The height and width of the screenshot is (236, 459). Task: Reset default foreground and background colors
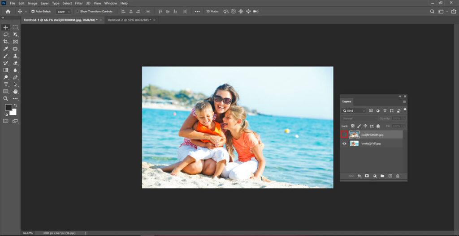coord(6,114)
